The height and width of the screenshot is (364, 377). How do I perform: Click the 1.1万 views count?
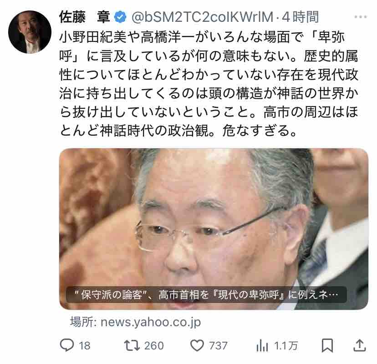click(x=286, y=346)
